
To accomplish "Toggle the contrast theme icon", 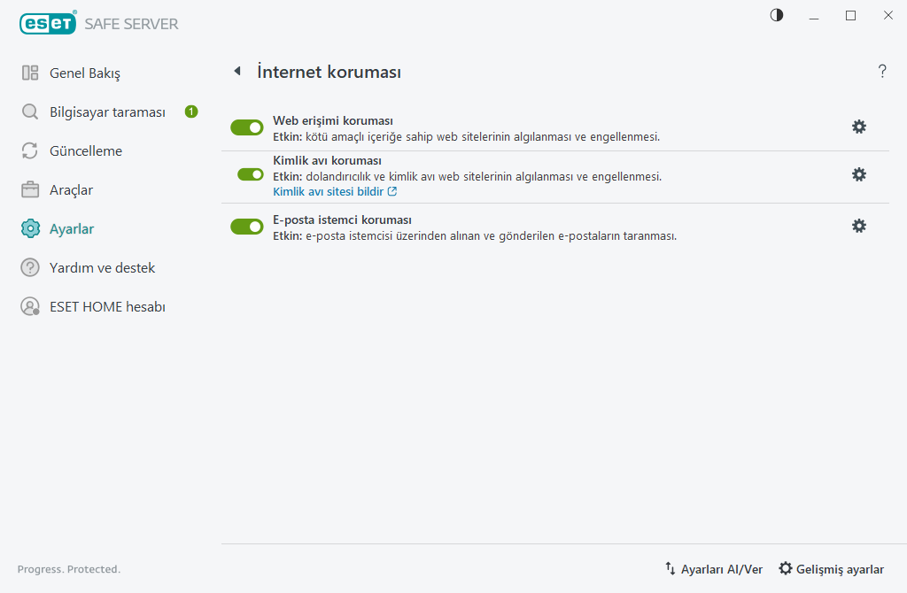I will (x=777, y=15).
